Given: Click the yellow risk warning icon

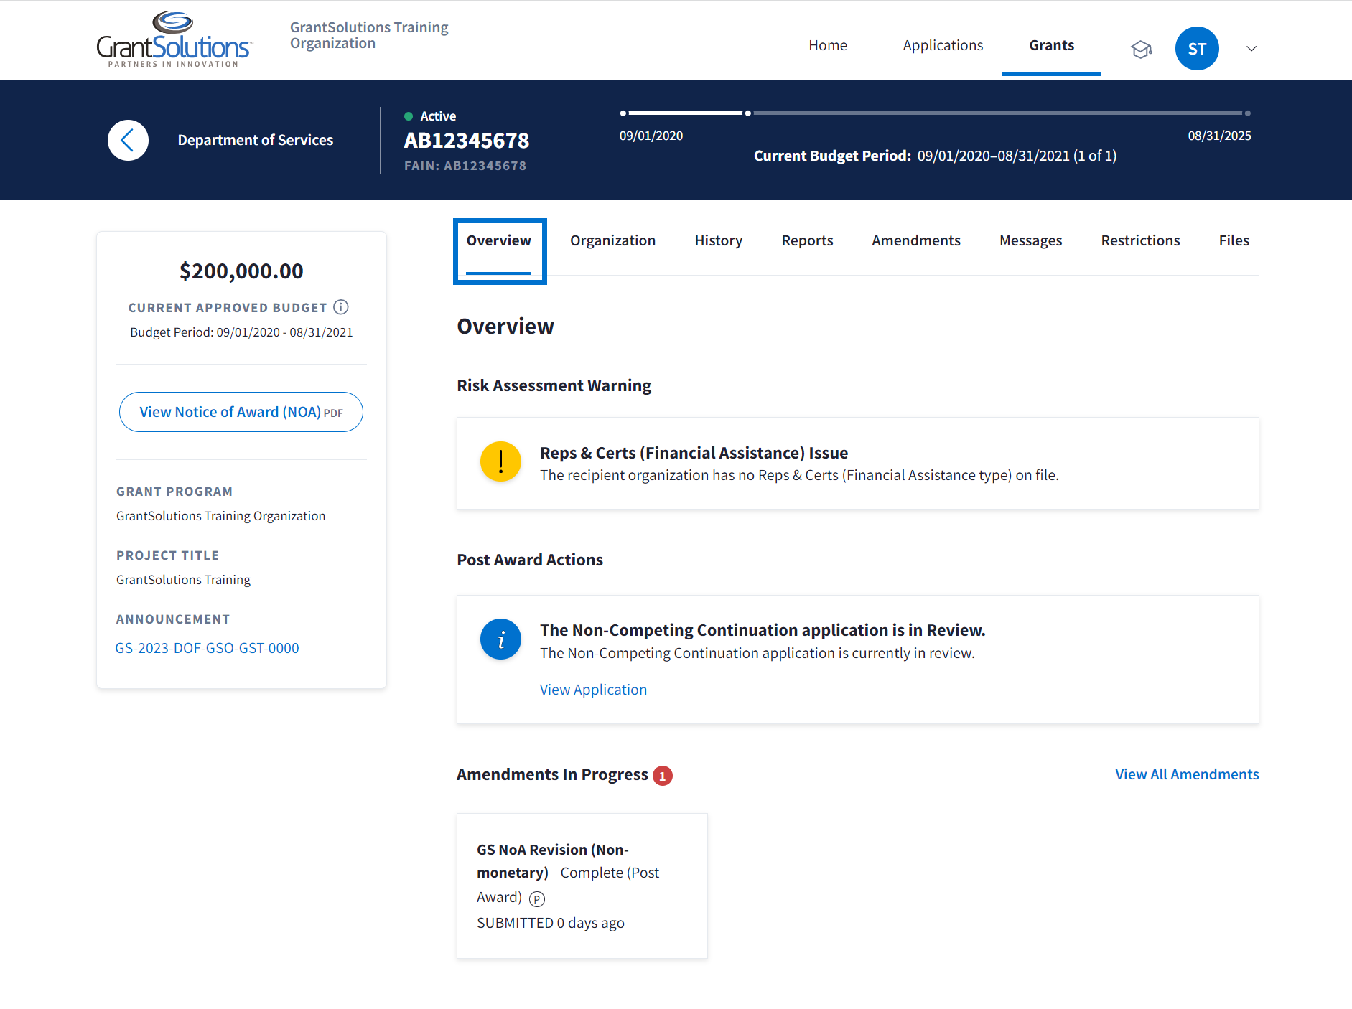Looking at the screenshot, I should [500, 461].
